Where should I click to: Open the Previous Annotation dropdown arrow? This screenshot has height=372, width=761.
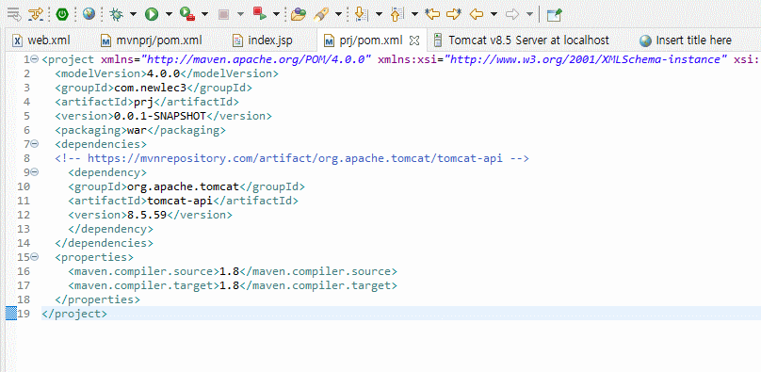(414, 14)
